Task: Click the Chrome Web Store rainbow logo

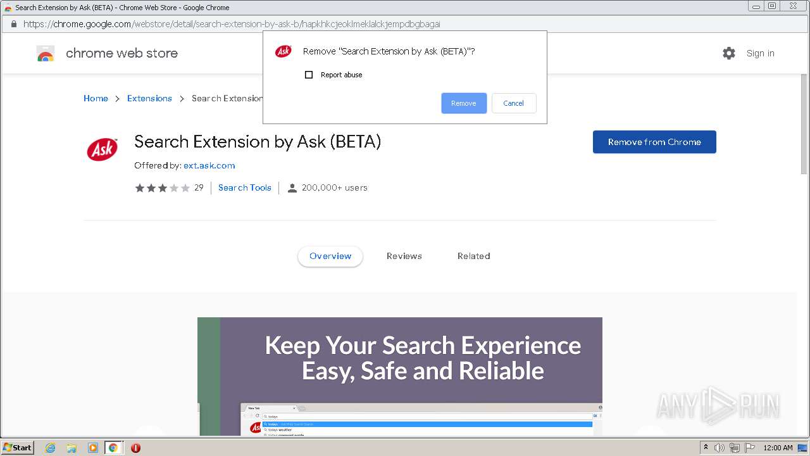Action: click(46, 54)
